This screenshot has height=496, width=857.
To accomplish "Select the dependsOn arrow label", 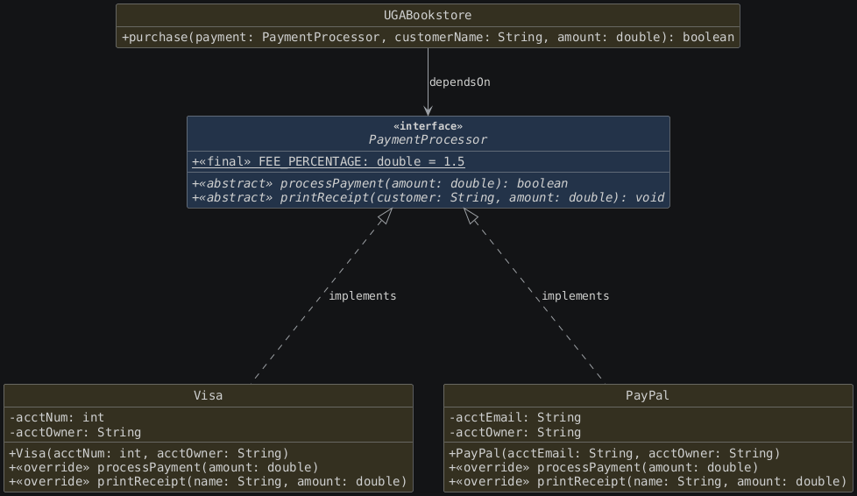I will point(460,82).
